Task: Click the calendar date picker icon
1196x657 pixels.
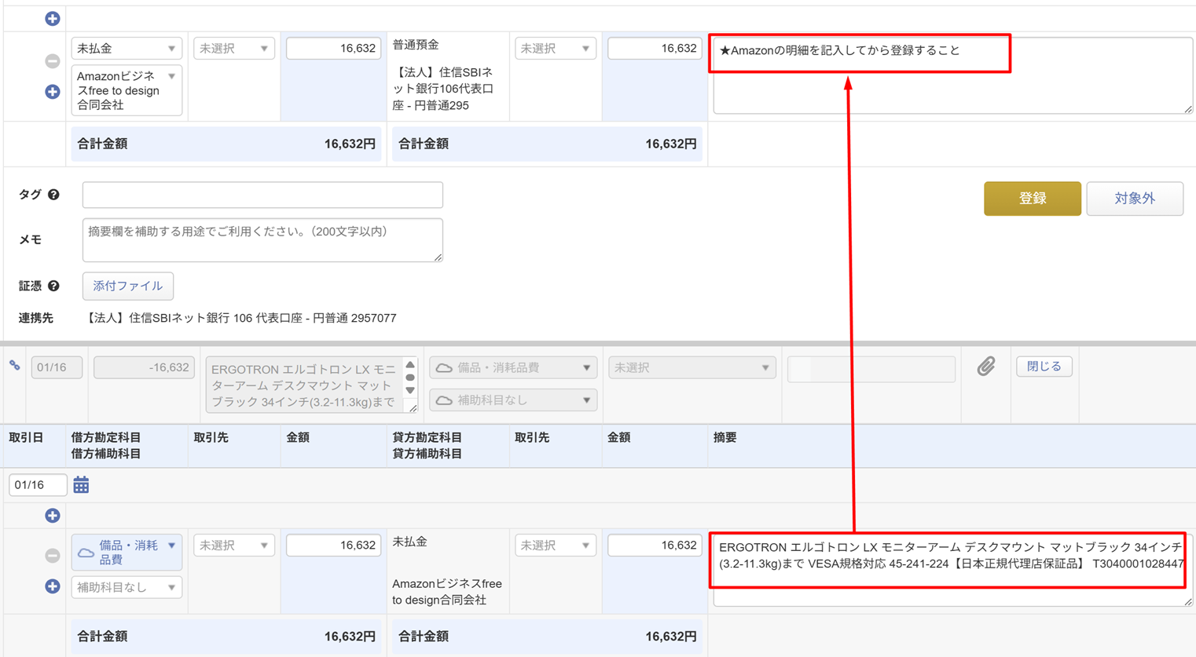Action: (81, 485)
